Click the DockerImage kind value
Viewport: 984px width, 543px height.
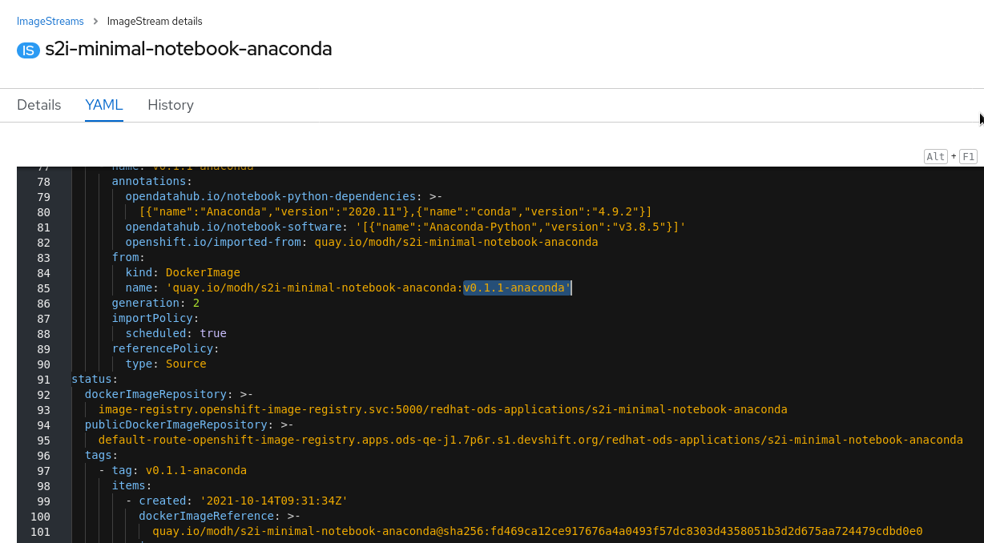click(203, 272)
